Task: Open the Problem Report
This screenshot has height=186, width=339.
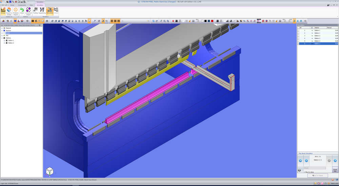Action: click(x=16, y=11)
